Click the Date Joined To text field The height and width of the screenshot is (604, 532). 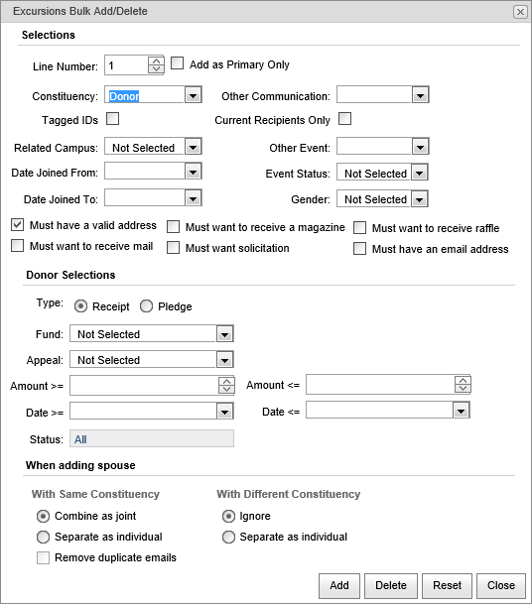coord(145,198)
